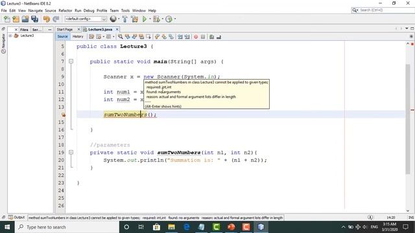The height and width of the screenshot is (233, 415).
Task: Open the Refactor menu
Action: pyautogui.click(x=65, y=10)
